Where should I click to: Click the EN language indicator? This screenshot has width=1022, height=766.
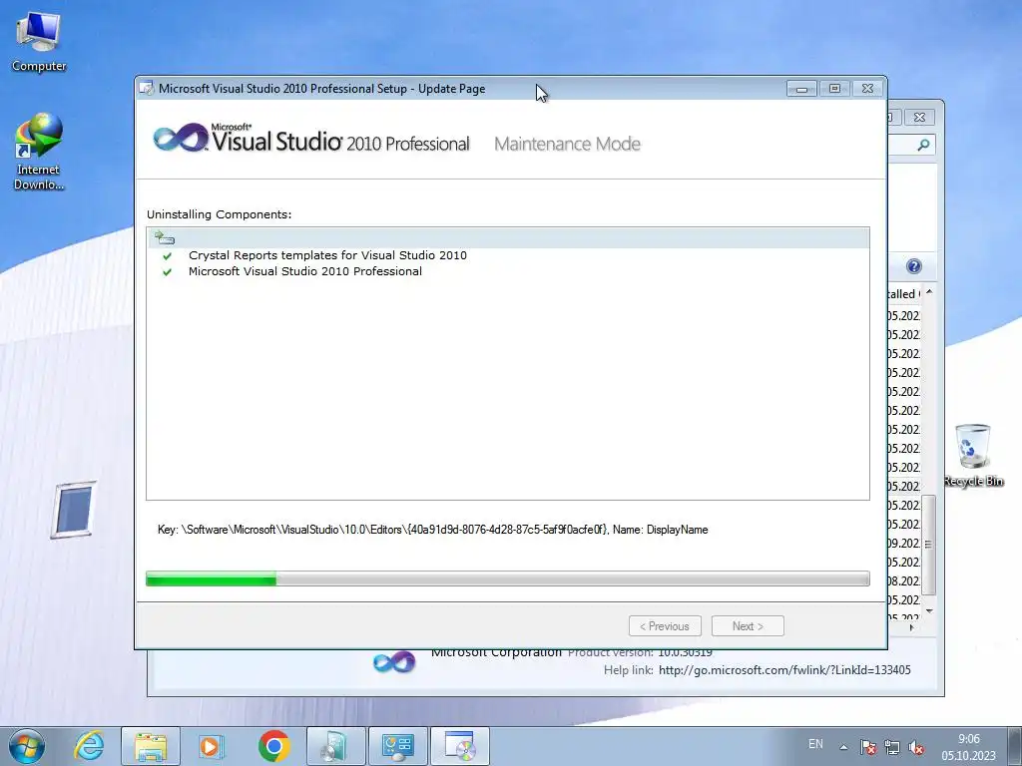pos(815,744)
